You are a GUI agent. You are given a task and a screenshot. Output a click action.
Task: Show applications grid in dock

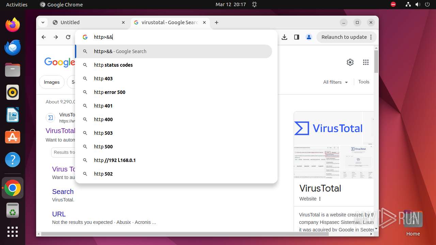click(x=13, y=232)
